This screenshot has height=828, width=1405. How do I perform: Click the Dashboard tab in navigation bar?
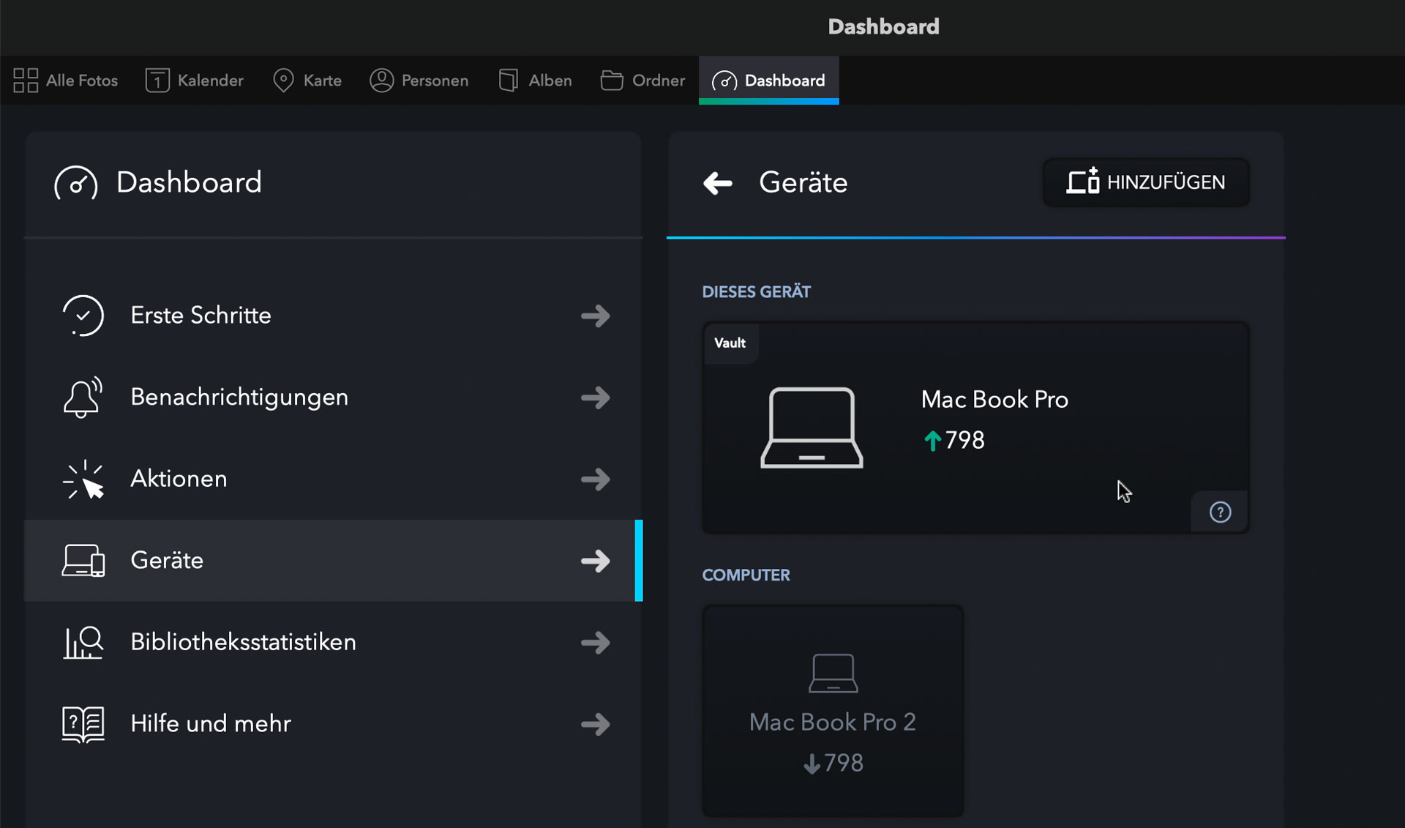768,81
